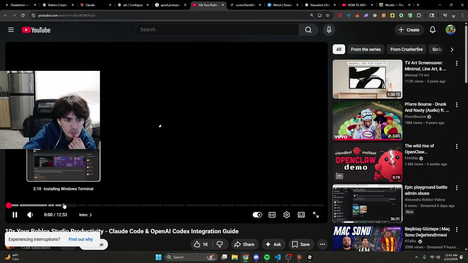The width and height of the screenshot is (468, 263).
Task: Open more actions under the video
Action: click(322, 244)
